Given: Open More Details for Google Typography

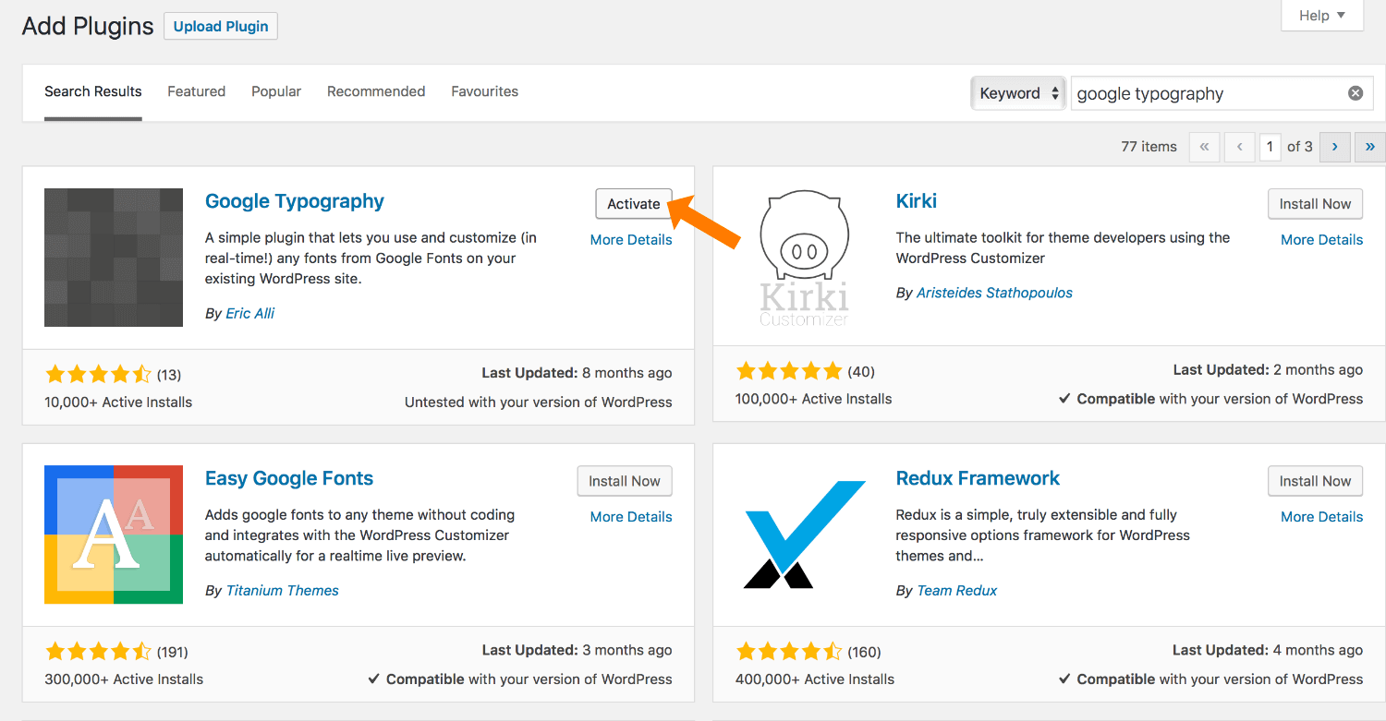Looking at the screenshot, I should 631,239.
